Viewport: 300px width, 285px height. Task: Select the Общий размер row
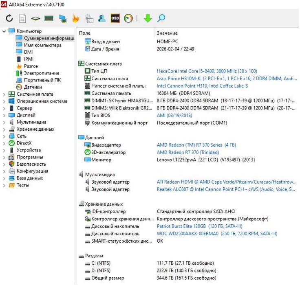point(188,278)
